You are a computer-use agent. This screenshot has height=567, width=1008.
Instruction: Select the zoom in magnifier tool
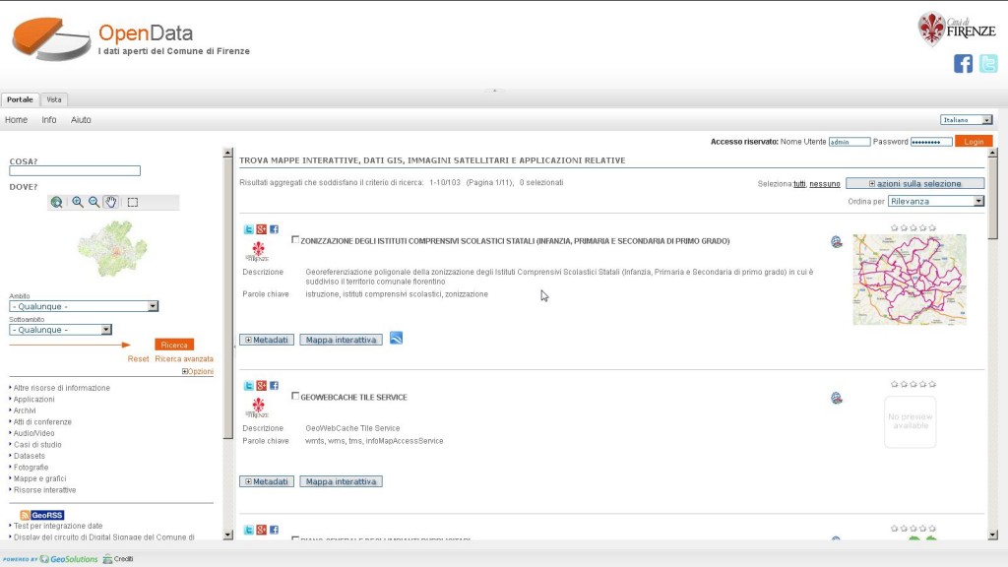pos(78,202)
